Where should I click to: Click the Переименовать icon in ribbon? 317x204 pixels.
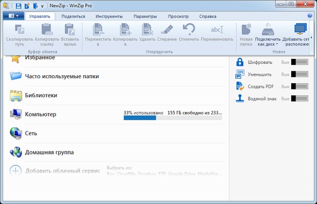pos(217,29)
